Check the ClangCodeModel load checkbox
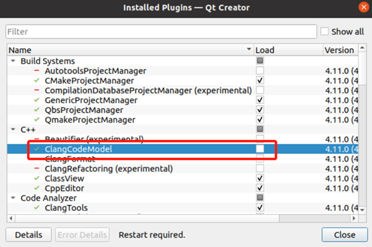372x247 pixels. click(x=260, y=149)
